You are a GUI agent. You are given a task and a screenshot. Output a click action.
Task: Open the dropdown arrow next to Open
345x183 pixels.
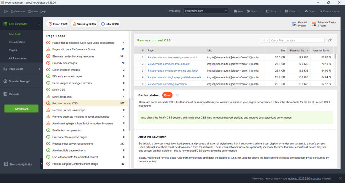(x=261, y=11)
